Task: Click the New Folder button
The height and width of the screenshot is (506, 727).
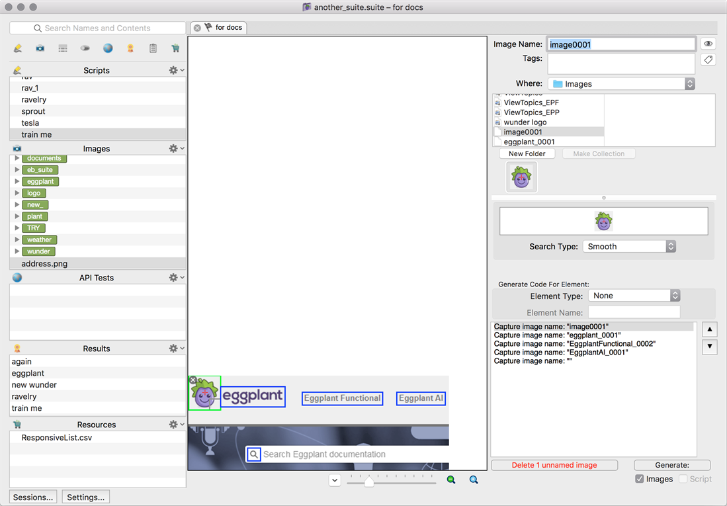Action: click(527, 153)
